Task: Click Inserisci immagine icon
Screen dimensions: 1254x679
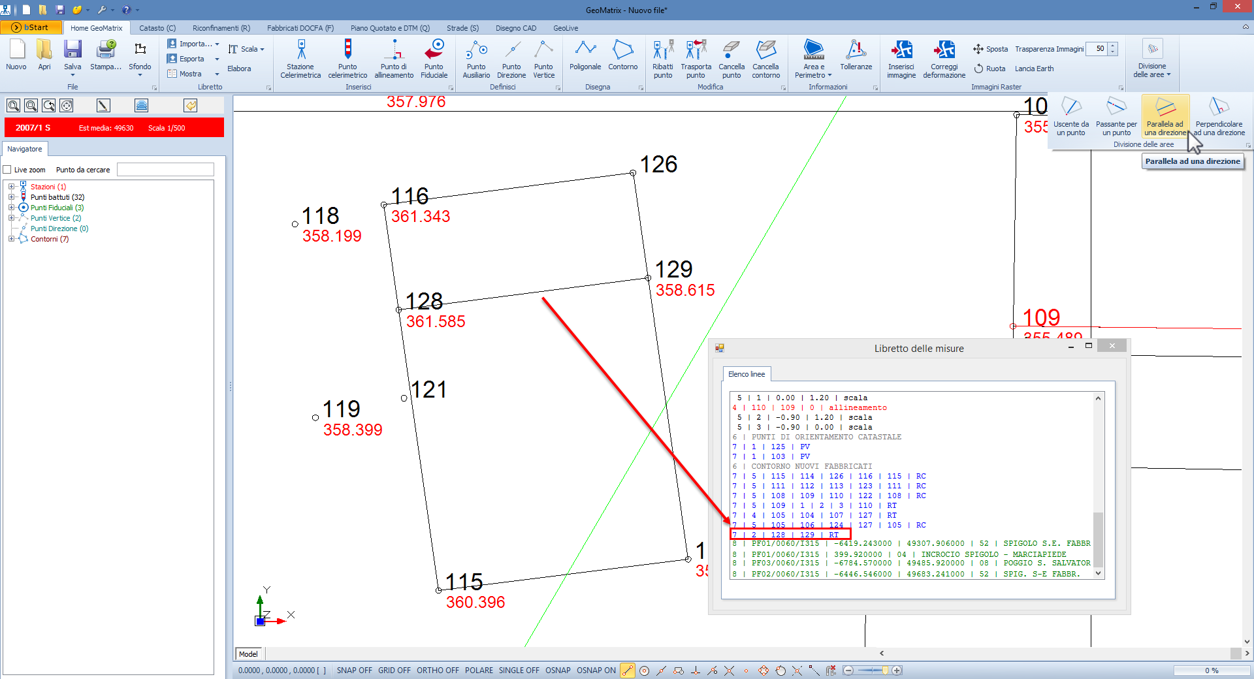Action: pyautogui.click(x=901, y=58)
